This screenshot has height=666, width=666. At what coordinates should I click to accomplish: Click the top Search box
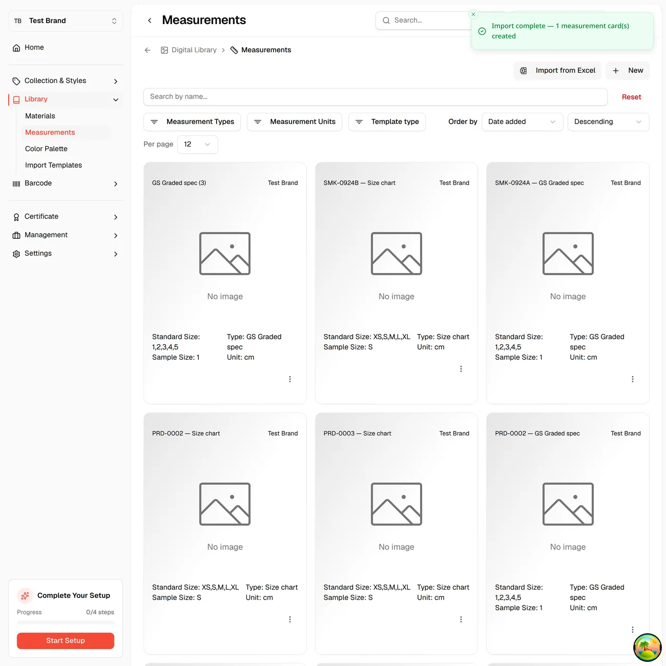pos(424,20)
